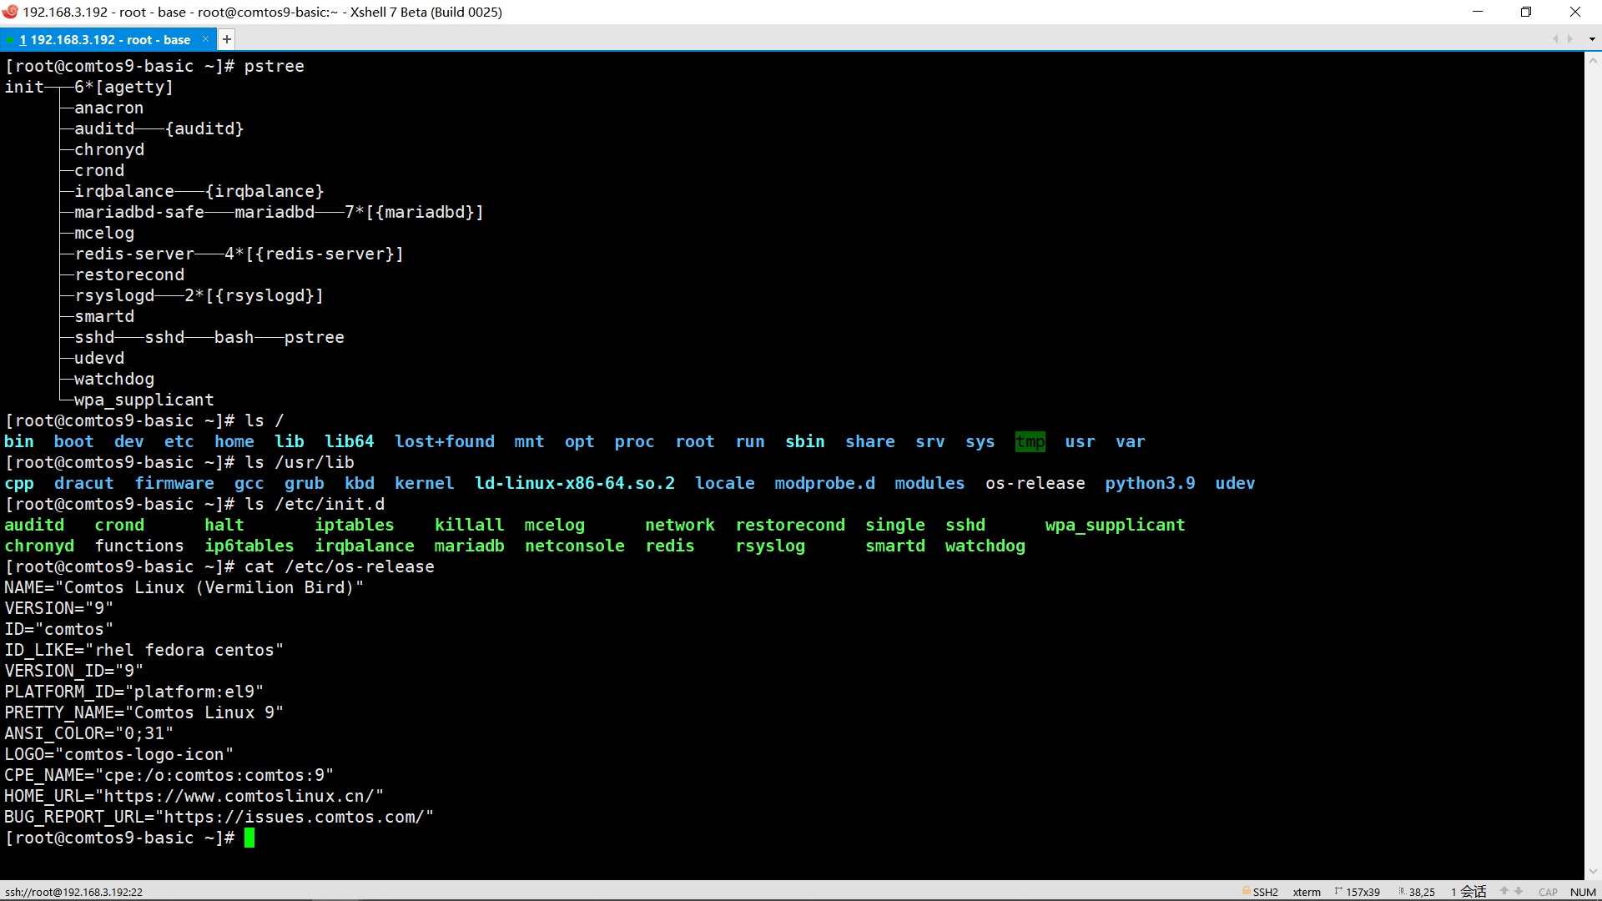This screenshot has width=1602, height=901.
Task: Add a new tab with plus button
Action: click(226, 39)
